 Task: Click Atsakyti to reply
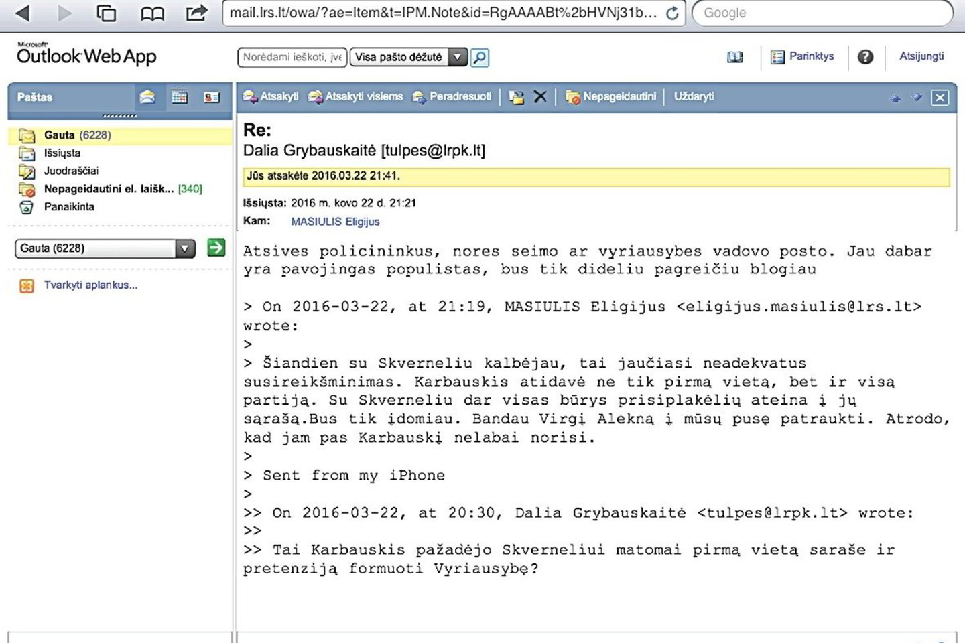[x=271, y=96]
